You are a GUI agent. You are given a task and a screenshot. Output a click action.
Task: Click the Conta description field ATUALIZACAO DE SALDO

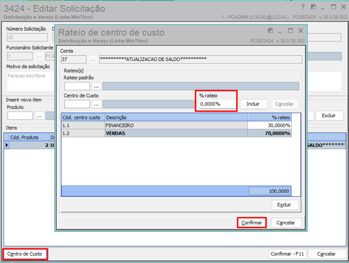point(201,59)
